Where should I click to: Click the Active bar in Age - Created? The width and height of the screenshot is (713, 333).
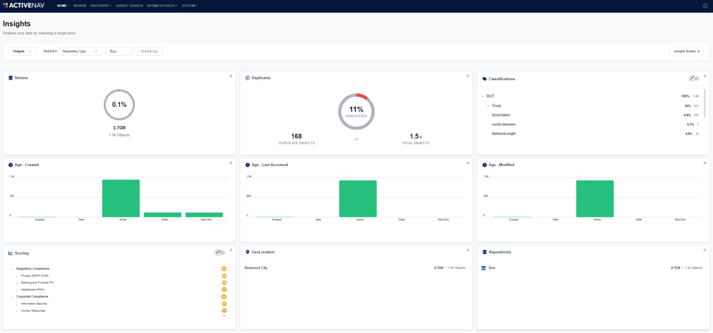pyautogui.click(x=121, y=198)
